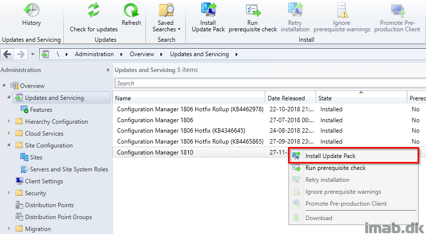The width and height of the screenshot is (426, 234).
Task: Click Promote Pre-production Client ribbon icon
Action: pos(398,10)
